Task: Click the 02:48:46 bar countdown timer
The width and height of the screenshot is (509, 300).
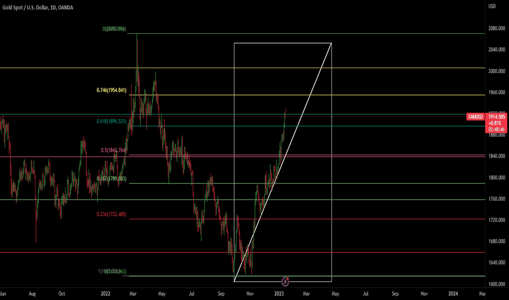Action: (496, 129)
